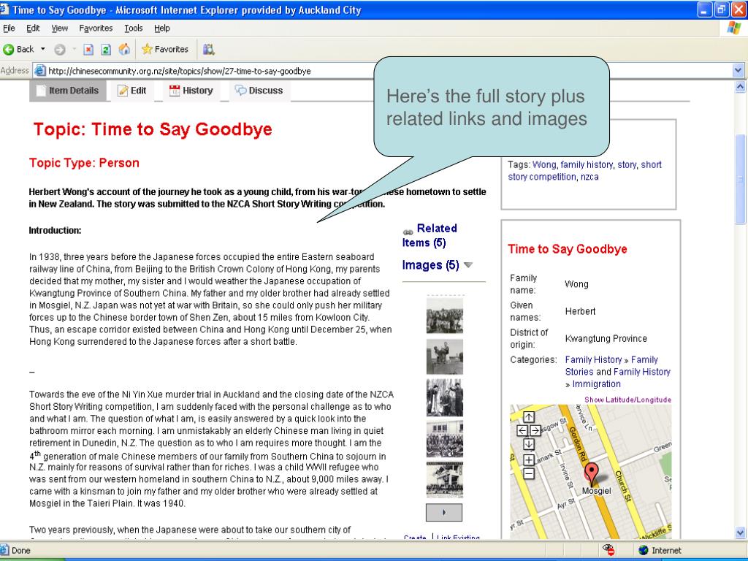Image resolution: width=748 pixels, height=561 pixels.
Task: Open the File menu
Action: click(9, 28)
